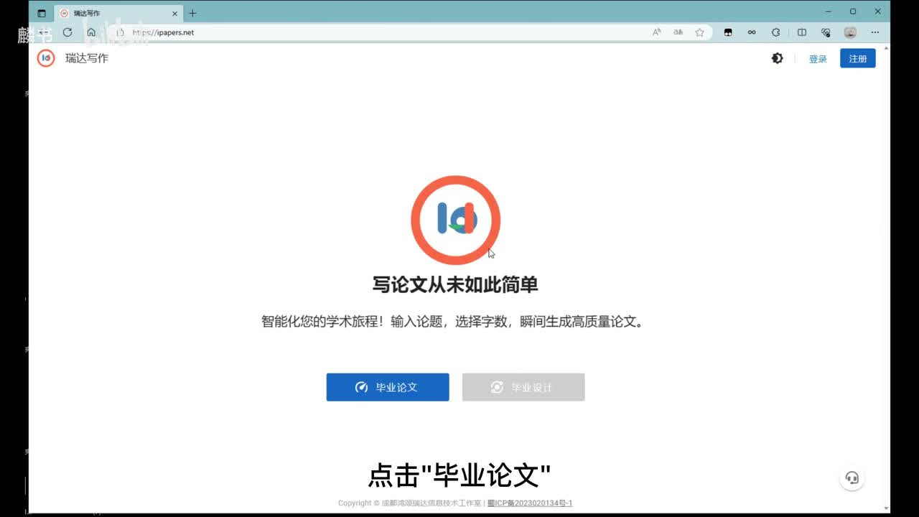The height and width of the screenshot is (517, 919).
Task: Open the read aloud icon
Action: [x=656, y=32]
